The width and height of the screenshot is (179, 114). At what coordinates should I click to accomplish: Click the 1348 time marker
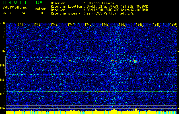(139, 25)
